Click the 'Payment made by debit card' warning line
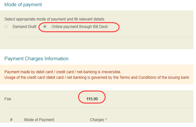 63,72
